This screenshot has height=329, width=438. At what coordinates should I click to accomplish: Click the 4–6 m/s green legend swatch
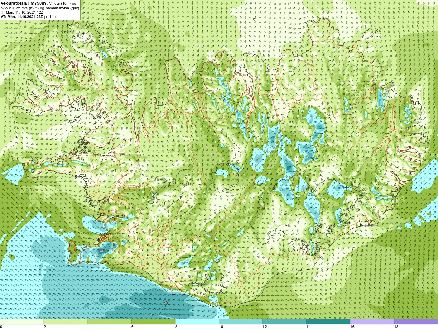(109, 322)
